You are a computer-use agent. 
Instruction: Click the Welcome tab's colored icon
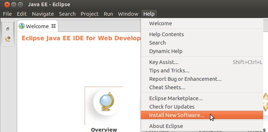click(22, 26)
